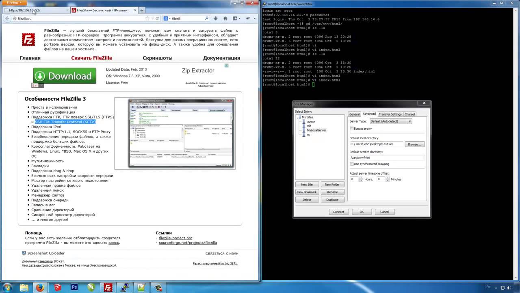Screen dimensions: 520x293
Task: Reload the filezilla.ru page
Action: tap(158, 19)
